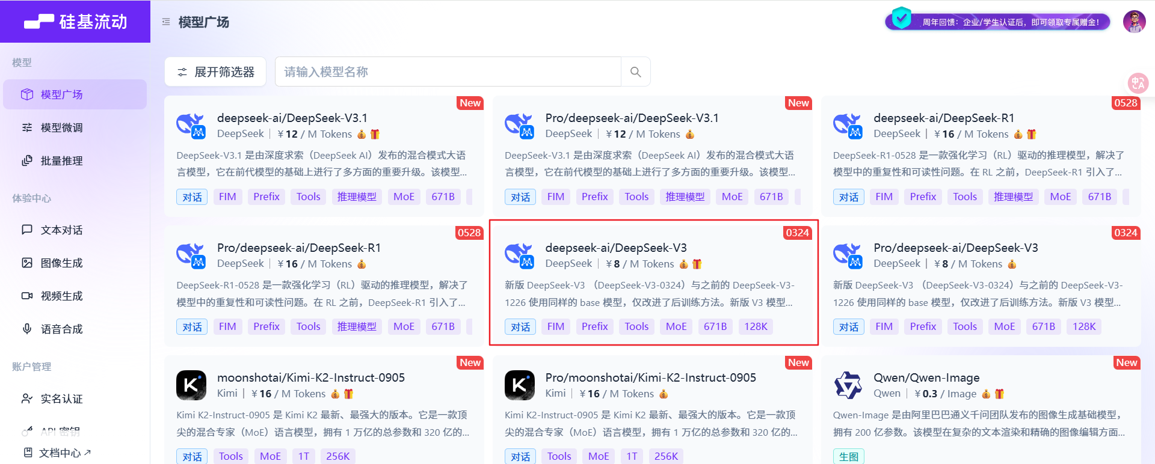Screen dimensions: 1155x464
Task: Open 文本对话 in the sidebar
Action: pos(75,230)
